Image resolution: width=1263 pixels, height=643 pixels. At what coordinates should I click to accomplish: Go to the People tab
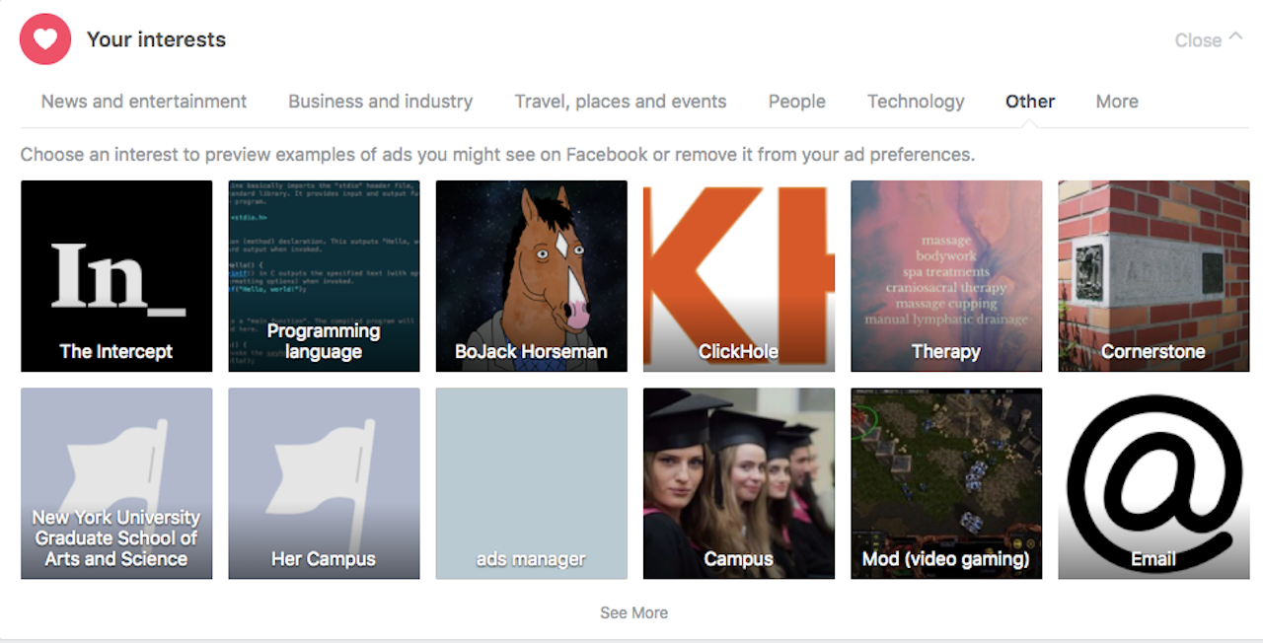tap(797, 102)
